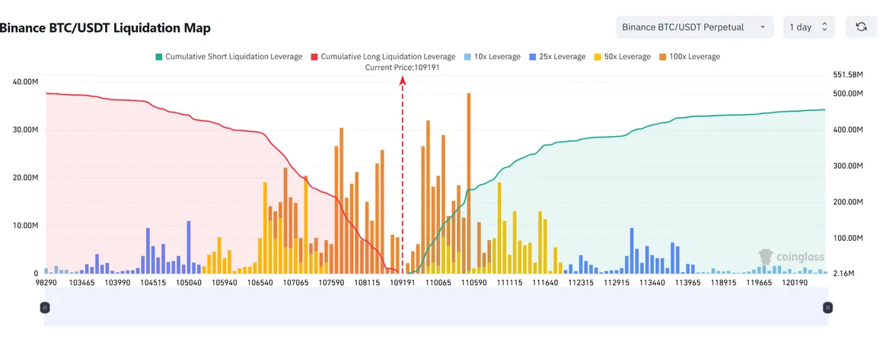Toggle Cumulative Short Liquidation Leverage legend
Screen dimensions: 883x342
228,57
